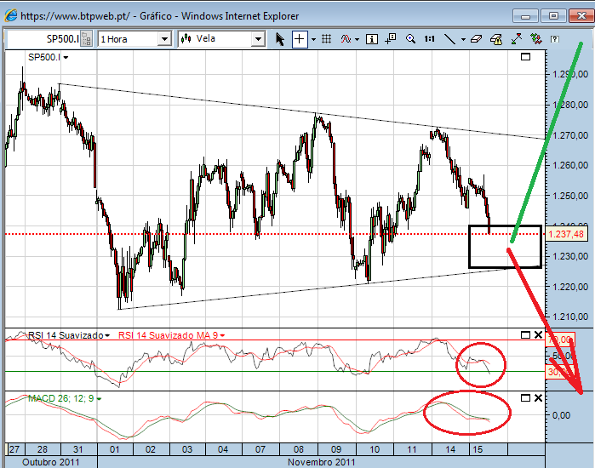Open help question mark icon

tap(554, 39)
